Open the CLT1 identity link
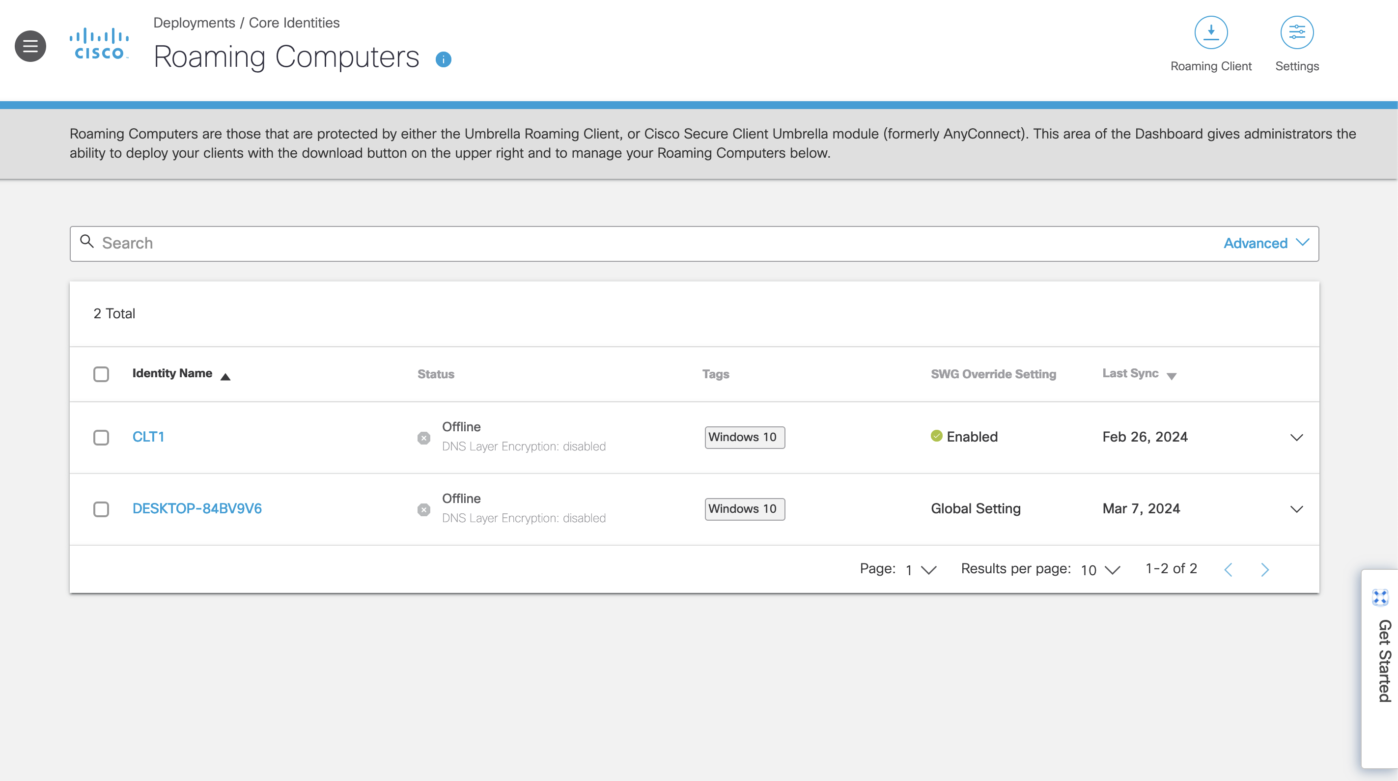This screenshot has width=1398, height=781. (x=148, y=436)
